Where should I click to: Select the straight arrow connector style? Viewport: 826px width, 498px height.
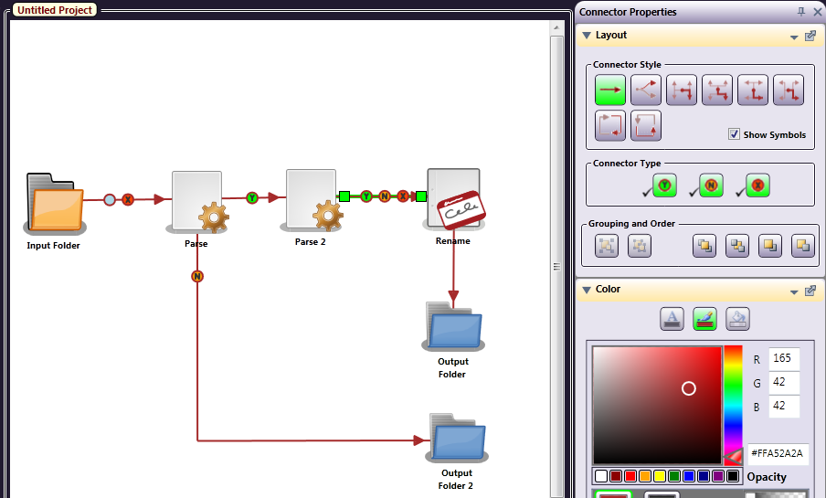click(610, 90)
